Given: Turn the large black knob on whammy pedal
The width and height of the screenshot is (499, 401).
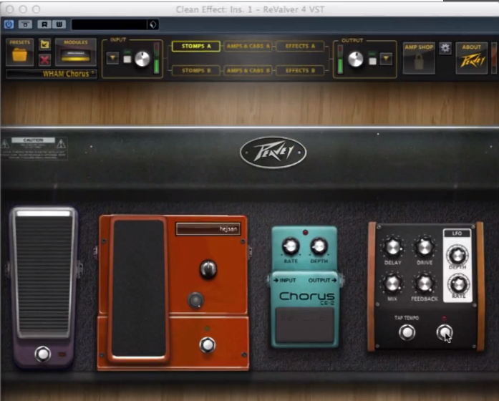Looking at the screenshot, I should coord(208,269).
